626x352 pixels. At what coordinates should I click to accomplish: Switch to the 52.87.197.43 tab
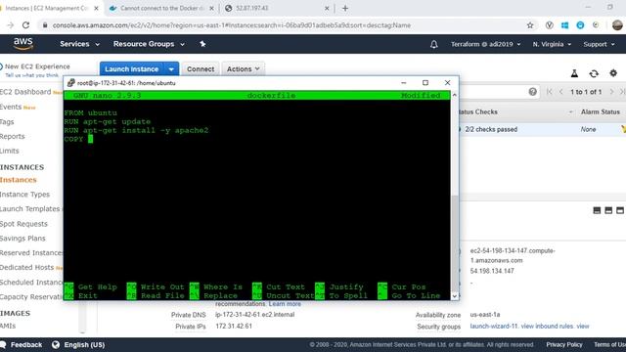point(276,8)
